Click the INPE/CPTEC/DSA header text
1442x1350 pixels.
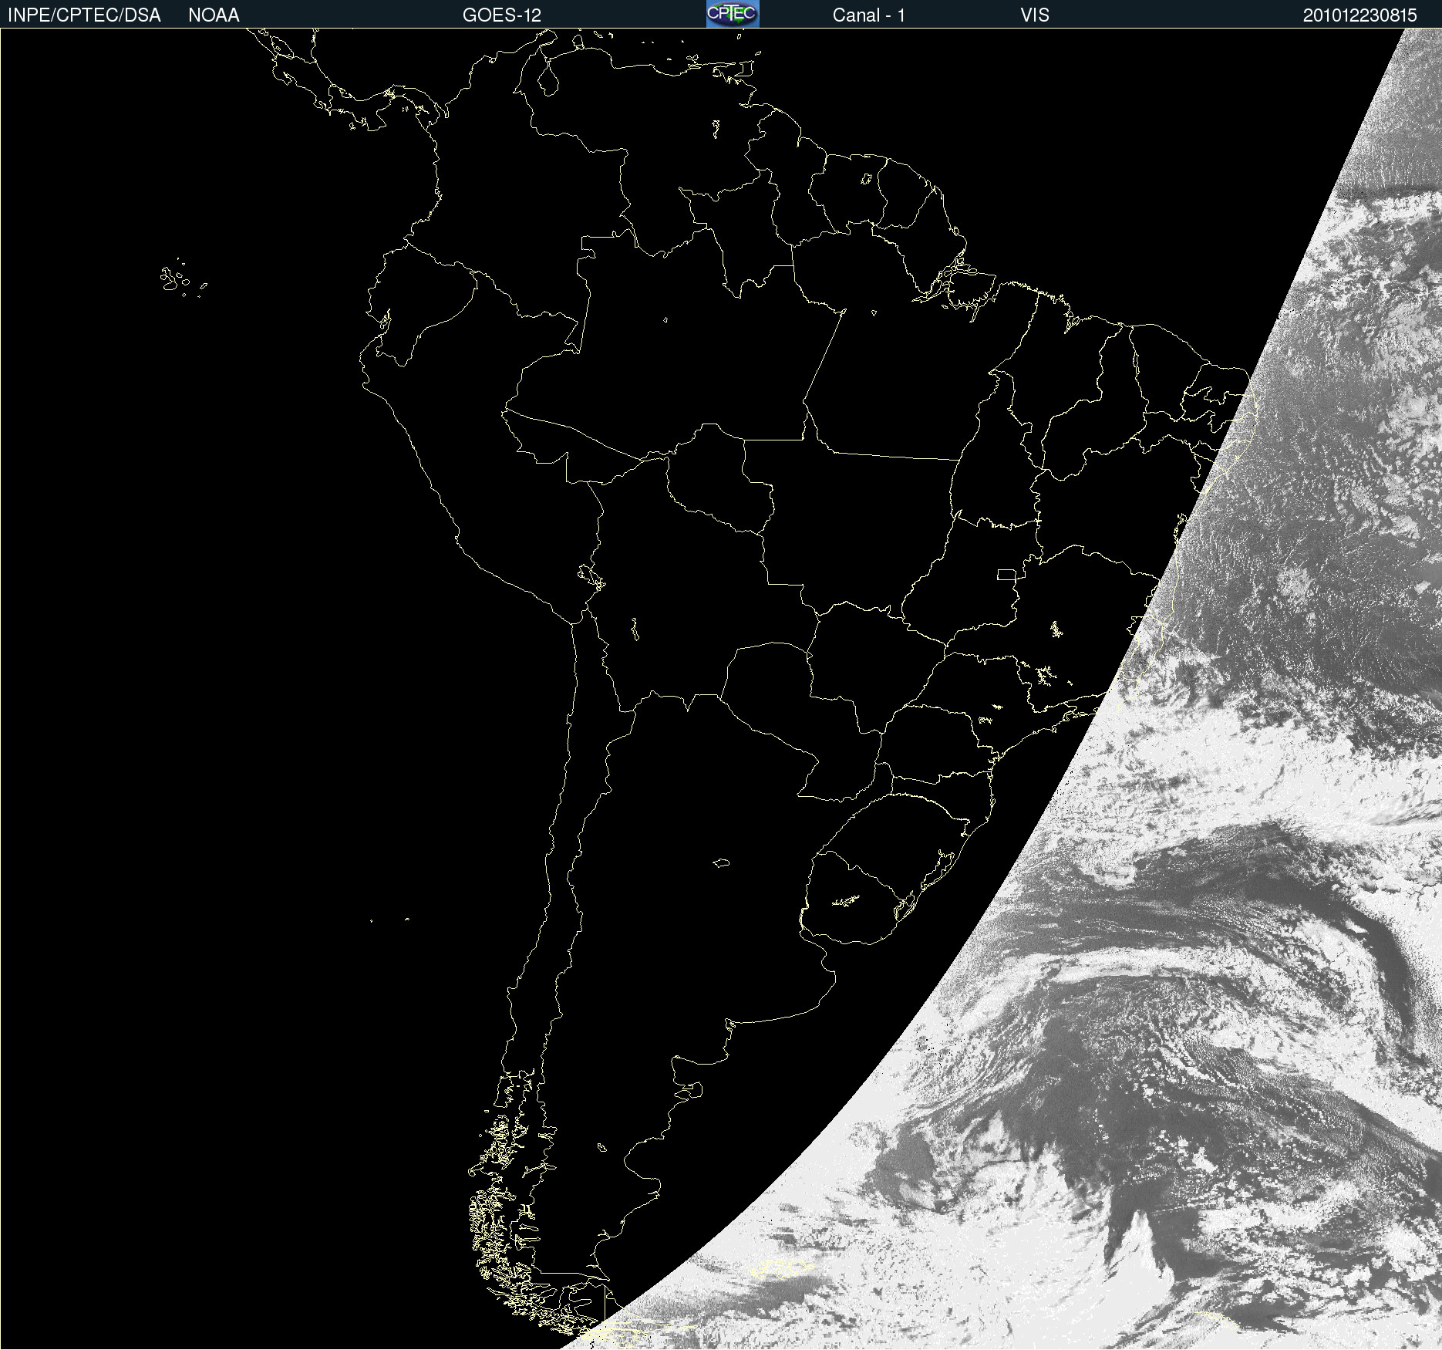pos(84,15)
